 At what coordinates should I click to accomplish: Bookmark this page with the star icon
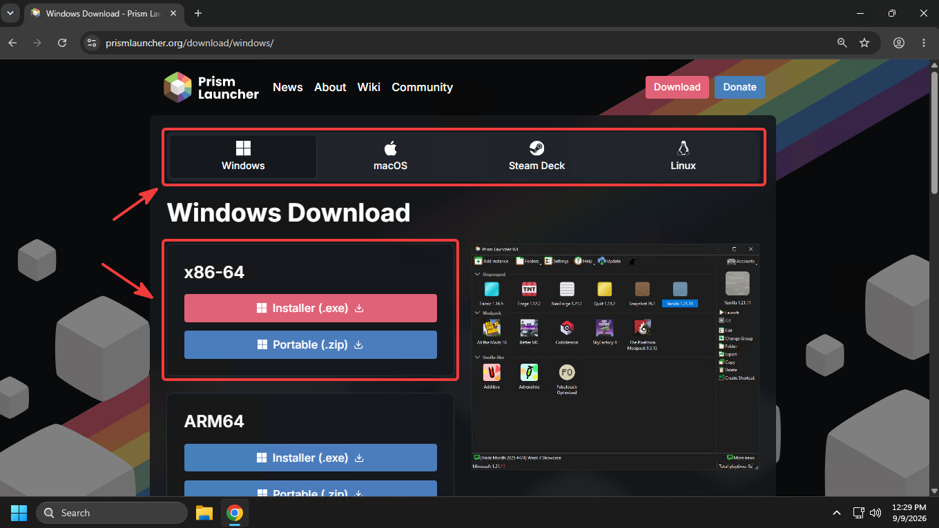(x=864, y=43)
